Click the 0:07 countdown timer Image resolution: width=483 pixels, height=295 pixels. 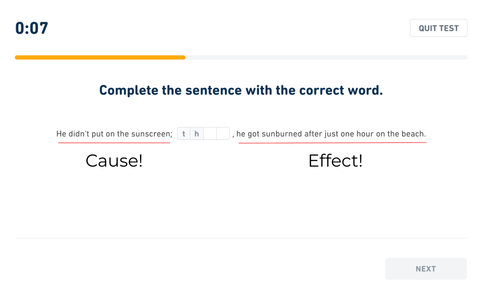(x=32, y=28)
